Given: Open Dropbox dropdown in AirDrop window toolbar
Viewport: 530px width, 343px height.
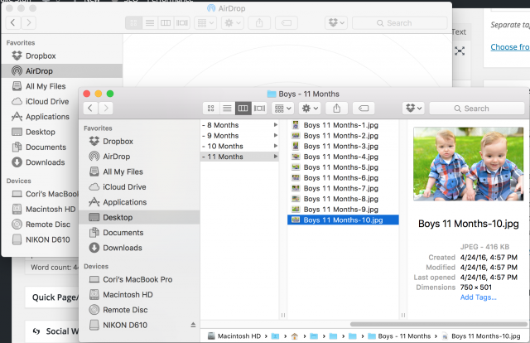Looking at the screenshot, I should (336, 23).
